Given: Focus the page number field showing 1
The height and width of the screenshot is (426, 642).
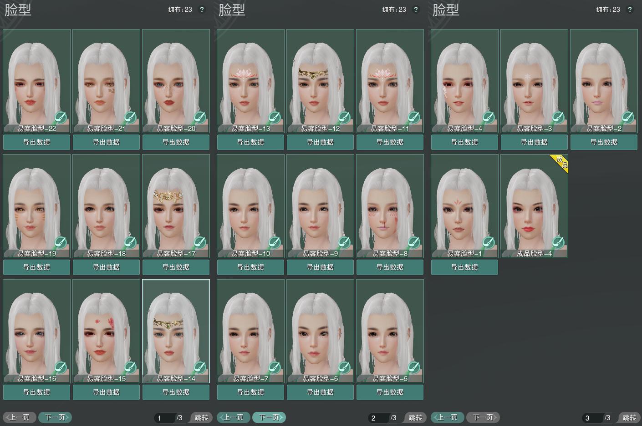Looking at the screenshot, I should (165, 418).
